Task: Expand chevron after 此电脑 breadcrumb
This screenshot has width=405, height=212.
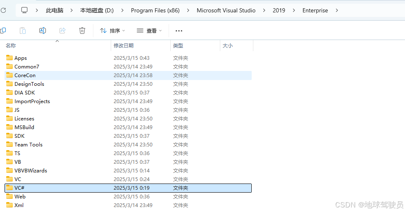Action: tap(71, 10)
